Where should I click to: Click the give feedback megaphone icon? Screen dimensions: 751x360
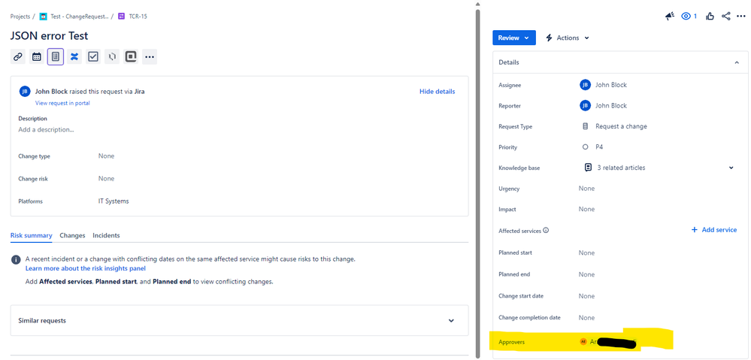(x=670, y=17)
